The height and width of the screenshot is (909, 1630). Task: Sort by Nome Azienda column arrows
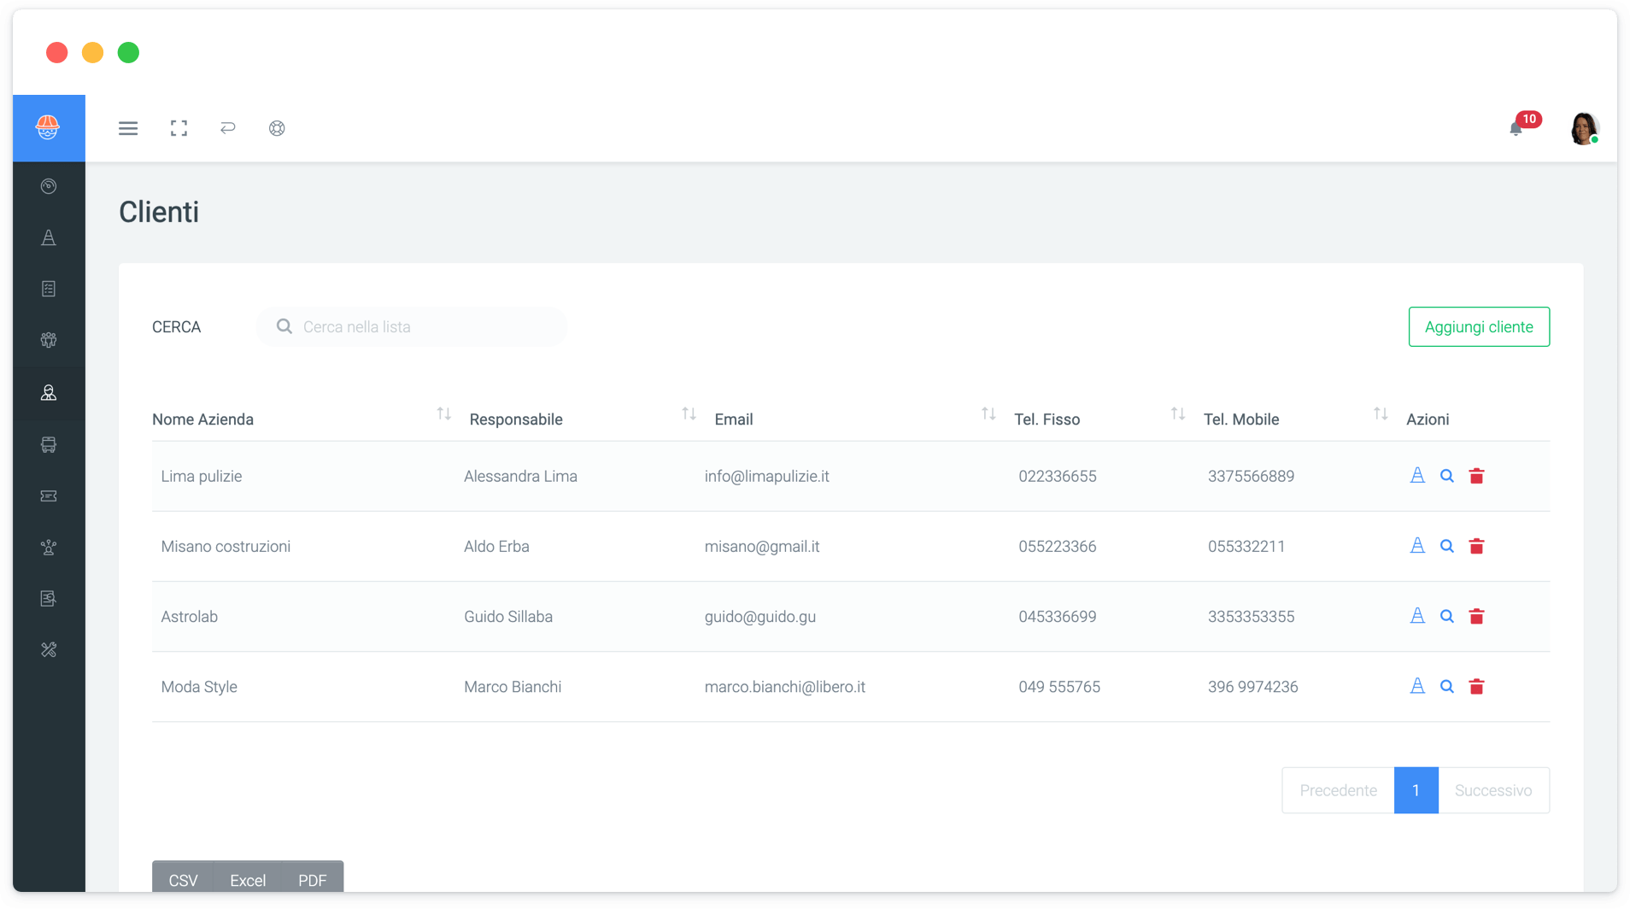click(443, 414)
